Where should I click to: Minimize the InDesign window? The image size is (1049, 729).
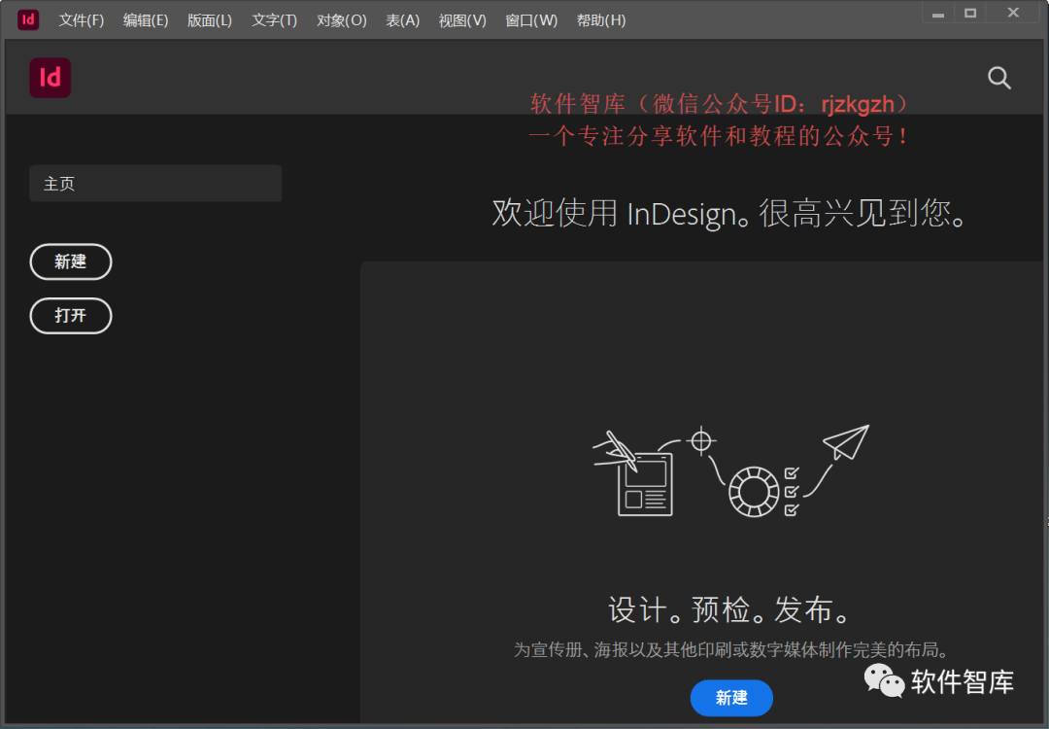(x=938, y=13)
